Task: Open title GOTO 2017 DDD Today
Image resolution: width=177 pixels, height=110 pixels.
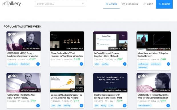Action: [x=23, y=54]
